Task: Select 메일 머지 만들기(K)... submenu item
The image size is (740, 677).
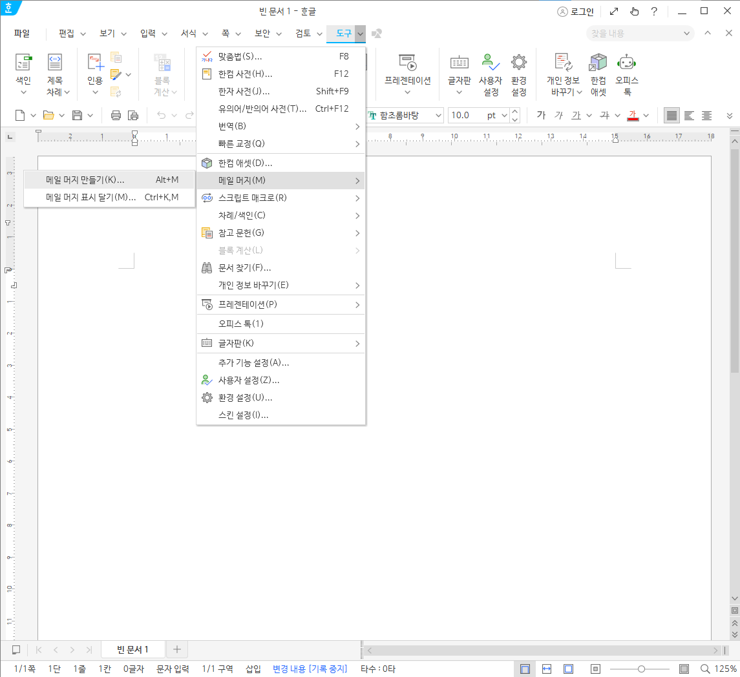Action: [x=109, y=180]
